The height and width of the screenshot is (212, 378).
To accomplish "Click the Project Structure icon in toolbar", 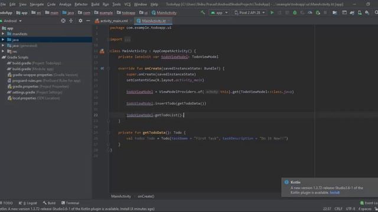I will (335, 12).
